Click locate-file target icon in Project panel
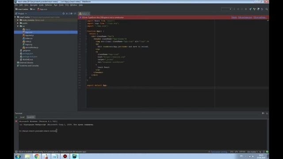 tap(64, 14)
